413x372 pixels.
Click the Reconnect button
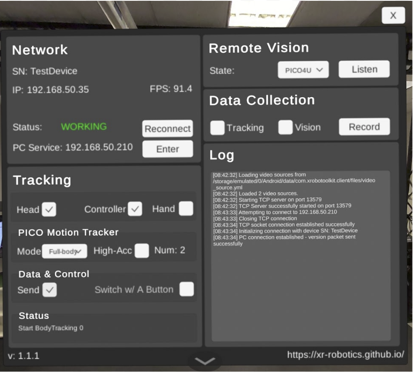pyautogui.click(x=167, y=129)
